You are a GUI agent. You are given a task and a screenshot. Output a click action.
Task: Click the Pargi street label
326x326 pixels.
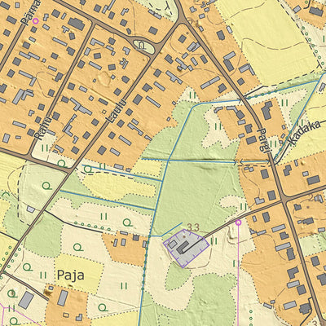coord(263,141)
